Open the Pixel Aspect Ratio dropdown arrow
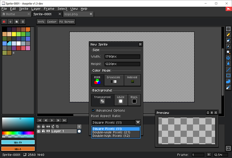The height and width of the screenshot is (158, 232). 138,122
